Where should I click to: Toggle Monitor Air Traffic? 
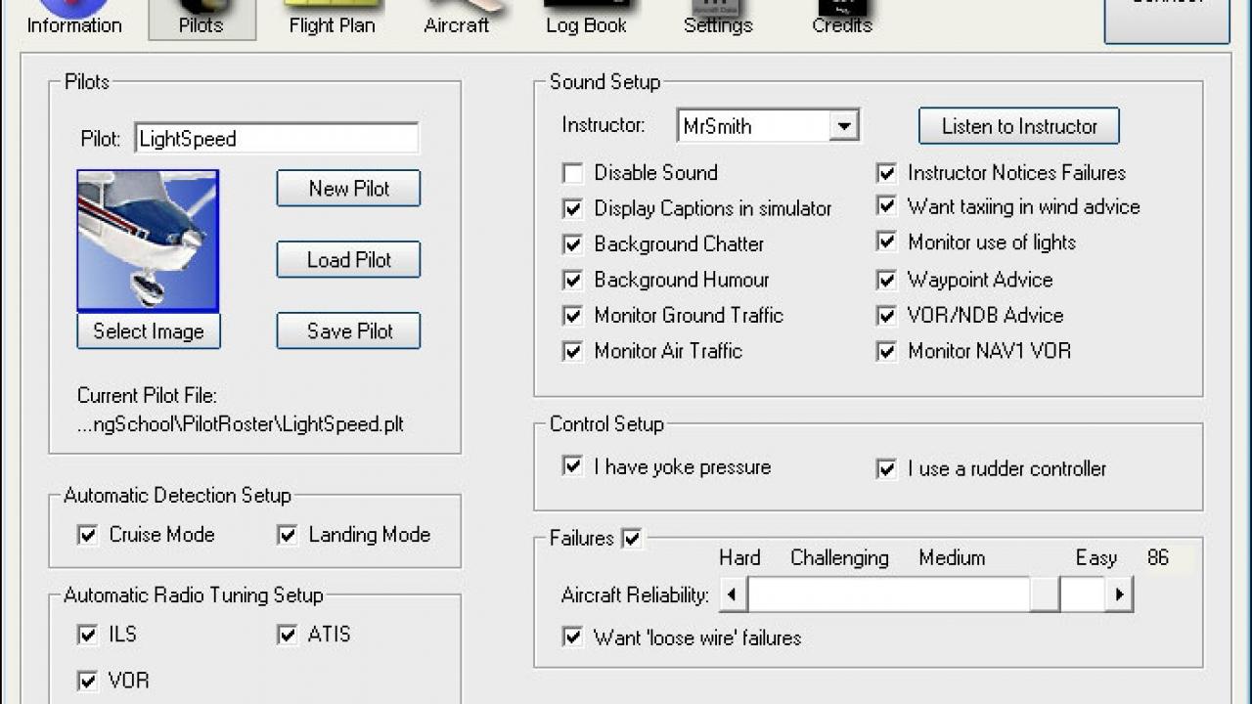click(x=573, y=351)
